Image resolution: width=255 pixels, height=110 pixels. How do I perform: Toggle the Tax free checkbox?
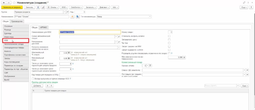click(x=169, y=43)
